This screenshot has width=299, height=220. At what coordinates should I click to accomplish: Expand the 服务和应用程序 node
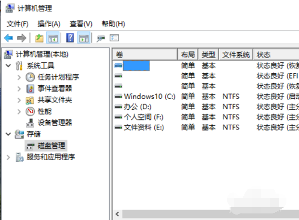(x=8, y=157)
